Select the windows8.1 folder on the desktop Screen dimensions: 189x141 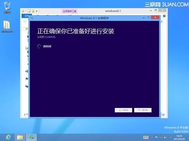pos(7,27)
